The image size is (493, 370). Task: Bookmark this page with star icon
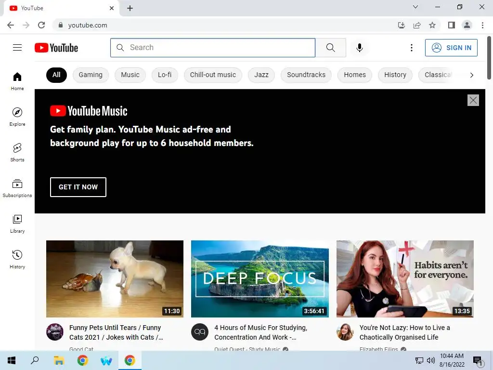click(432, 25)
